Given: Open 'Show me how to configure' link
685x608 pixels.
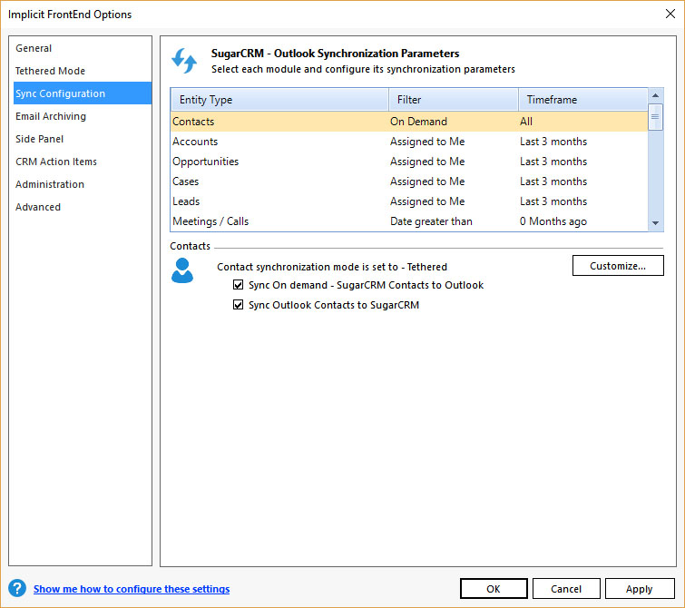Looking at the screenshot, I should click(132, 589).
